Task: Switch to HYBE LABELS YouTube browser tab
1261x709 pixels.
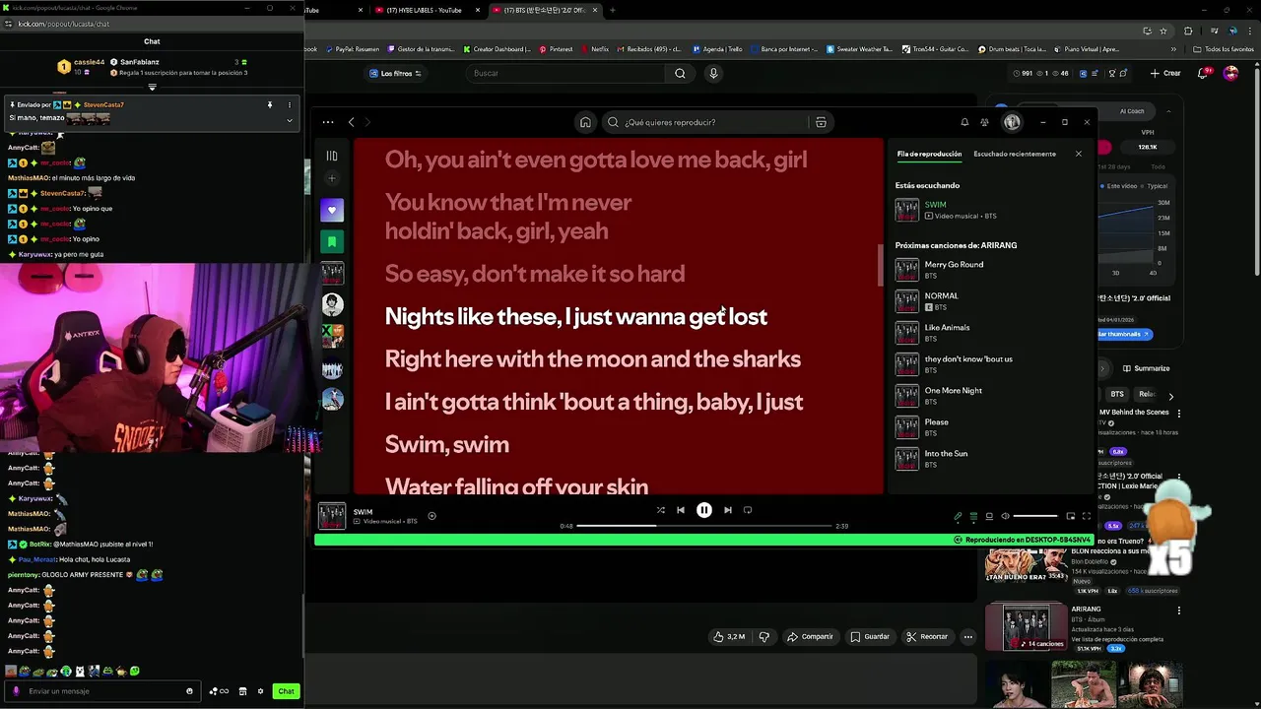Action: tap(424, 10)
